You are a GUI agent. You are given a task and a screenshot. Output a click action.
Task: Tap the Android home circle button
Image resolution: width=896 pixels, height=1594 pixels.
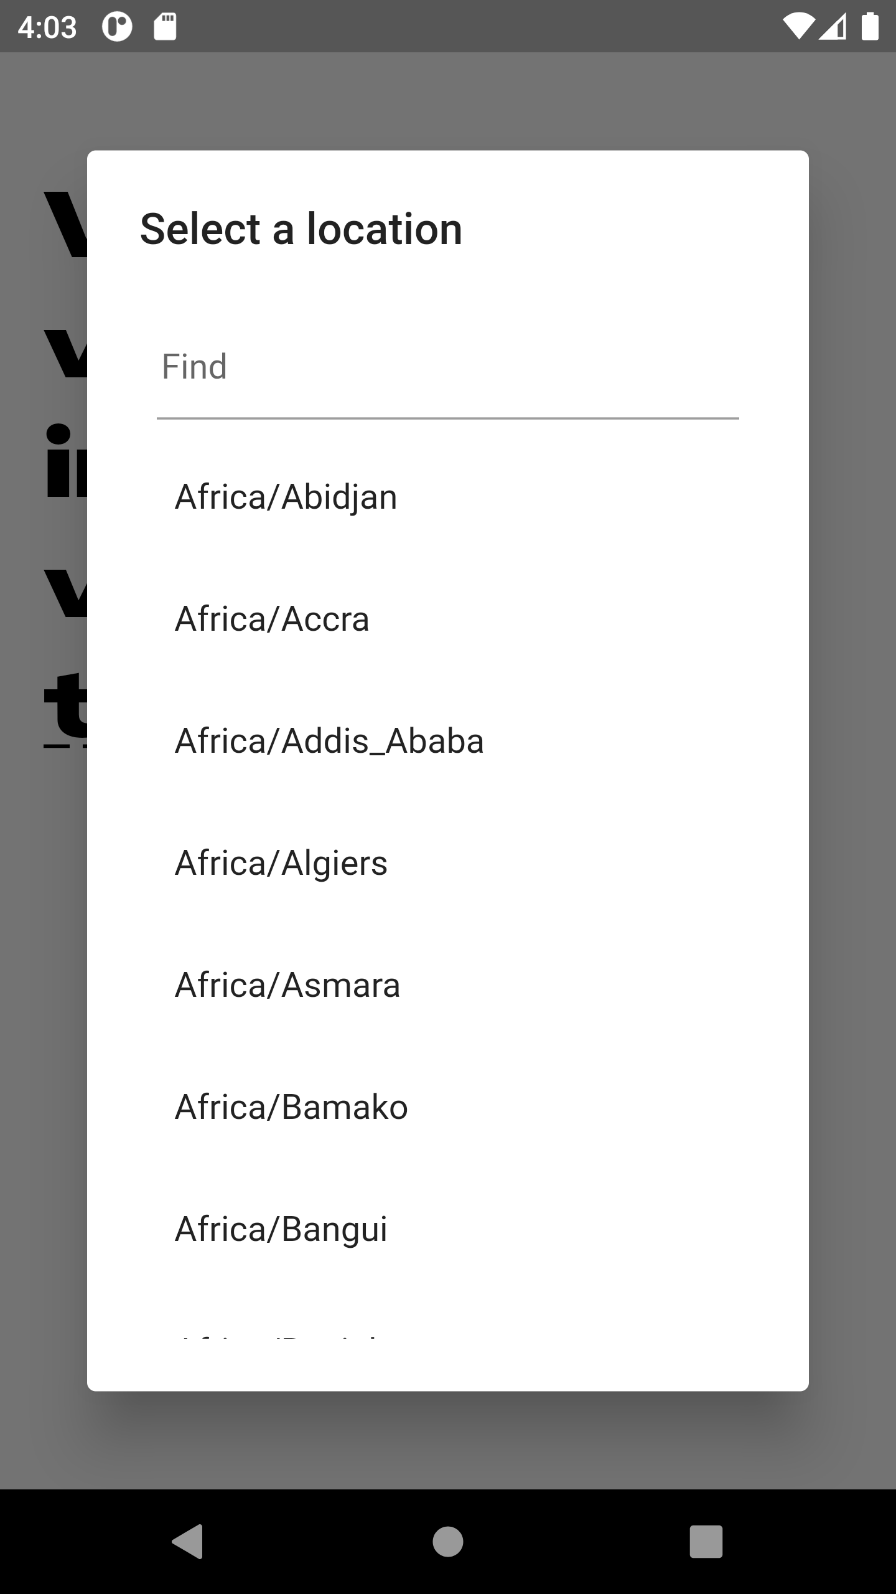(448, 1541)
